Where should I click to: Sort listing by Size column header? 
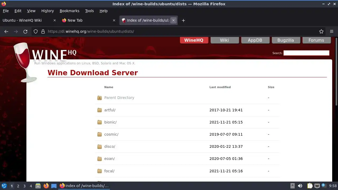click(271, 87)
